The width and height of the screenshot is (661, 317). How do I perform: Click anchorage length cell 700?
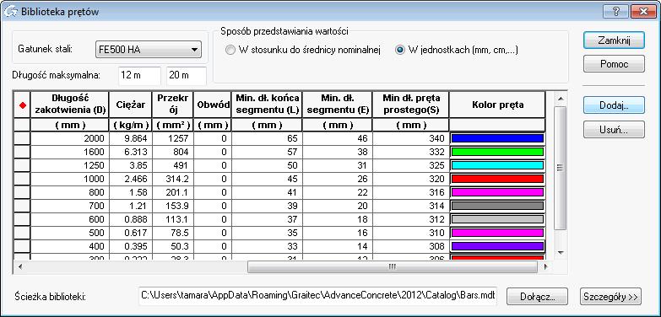point(69,206)
